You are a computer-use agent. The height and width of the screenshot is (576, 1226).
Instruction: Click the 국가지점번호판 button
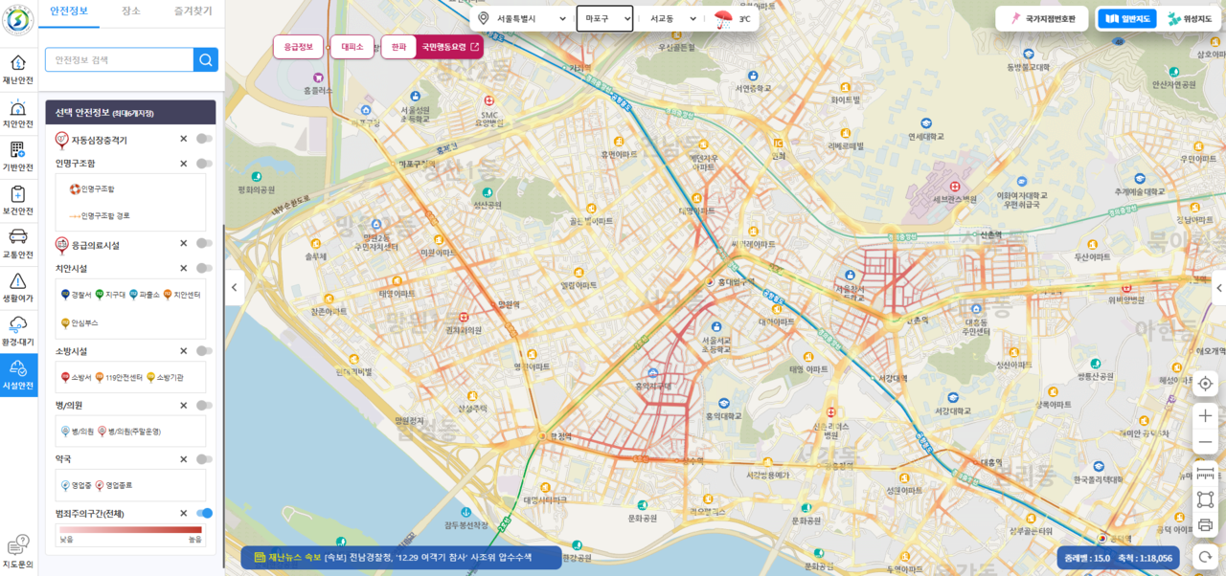click(x=1041, y=19)
